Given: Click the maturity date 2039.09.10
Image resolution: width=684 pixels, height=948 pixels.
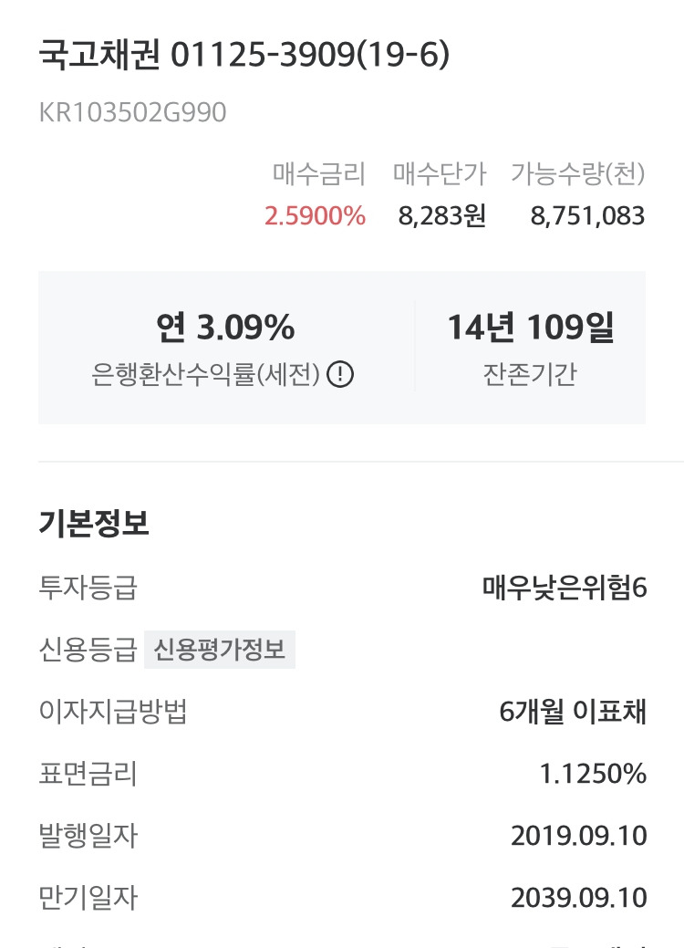Looking at the screenshot, I should (x=579, y=898).
